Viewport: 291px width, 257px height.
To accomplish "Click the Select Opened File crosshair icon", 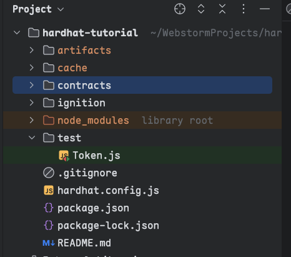I will tap(180, 9).
